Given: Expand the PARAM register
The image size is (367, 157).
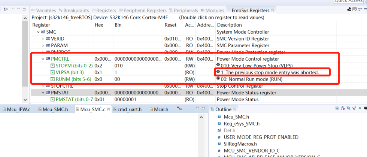Looking at the screenshot, I should click(x=43, y=45).
